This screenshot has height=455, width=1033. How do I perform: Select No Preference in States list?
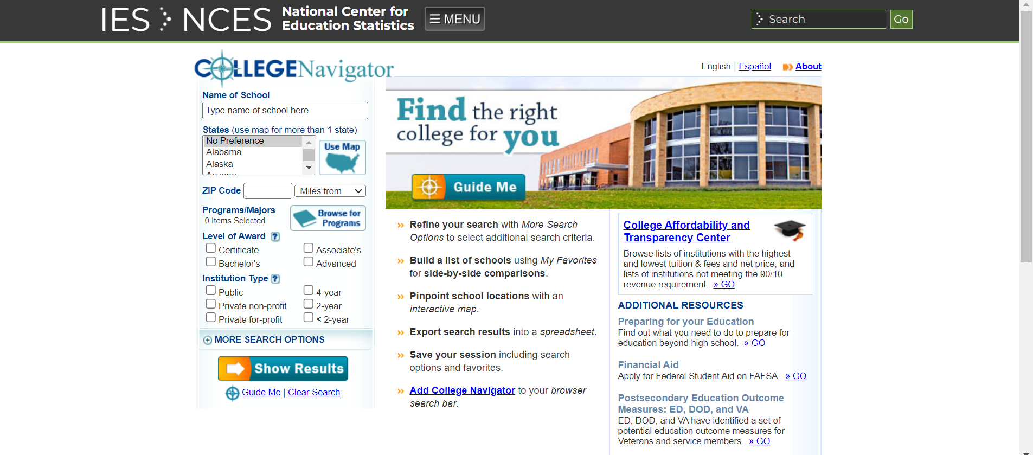253,141
